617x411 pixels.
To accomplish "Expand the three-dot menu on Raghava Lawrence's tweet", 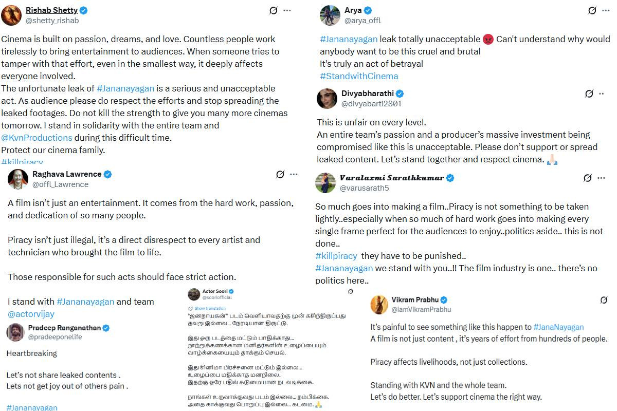I will (294, 174).
